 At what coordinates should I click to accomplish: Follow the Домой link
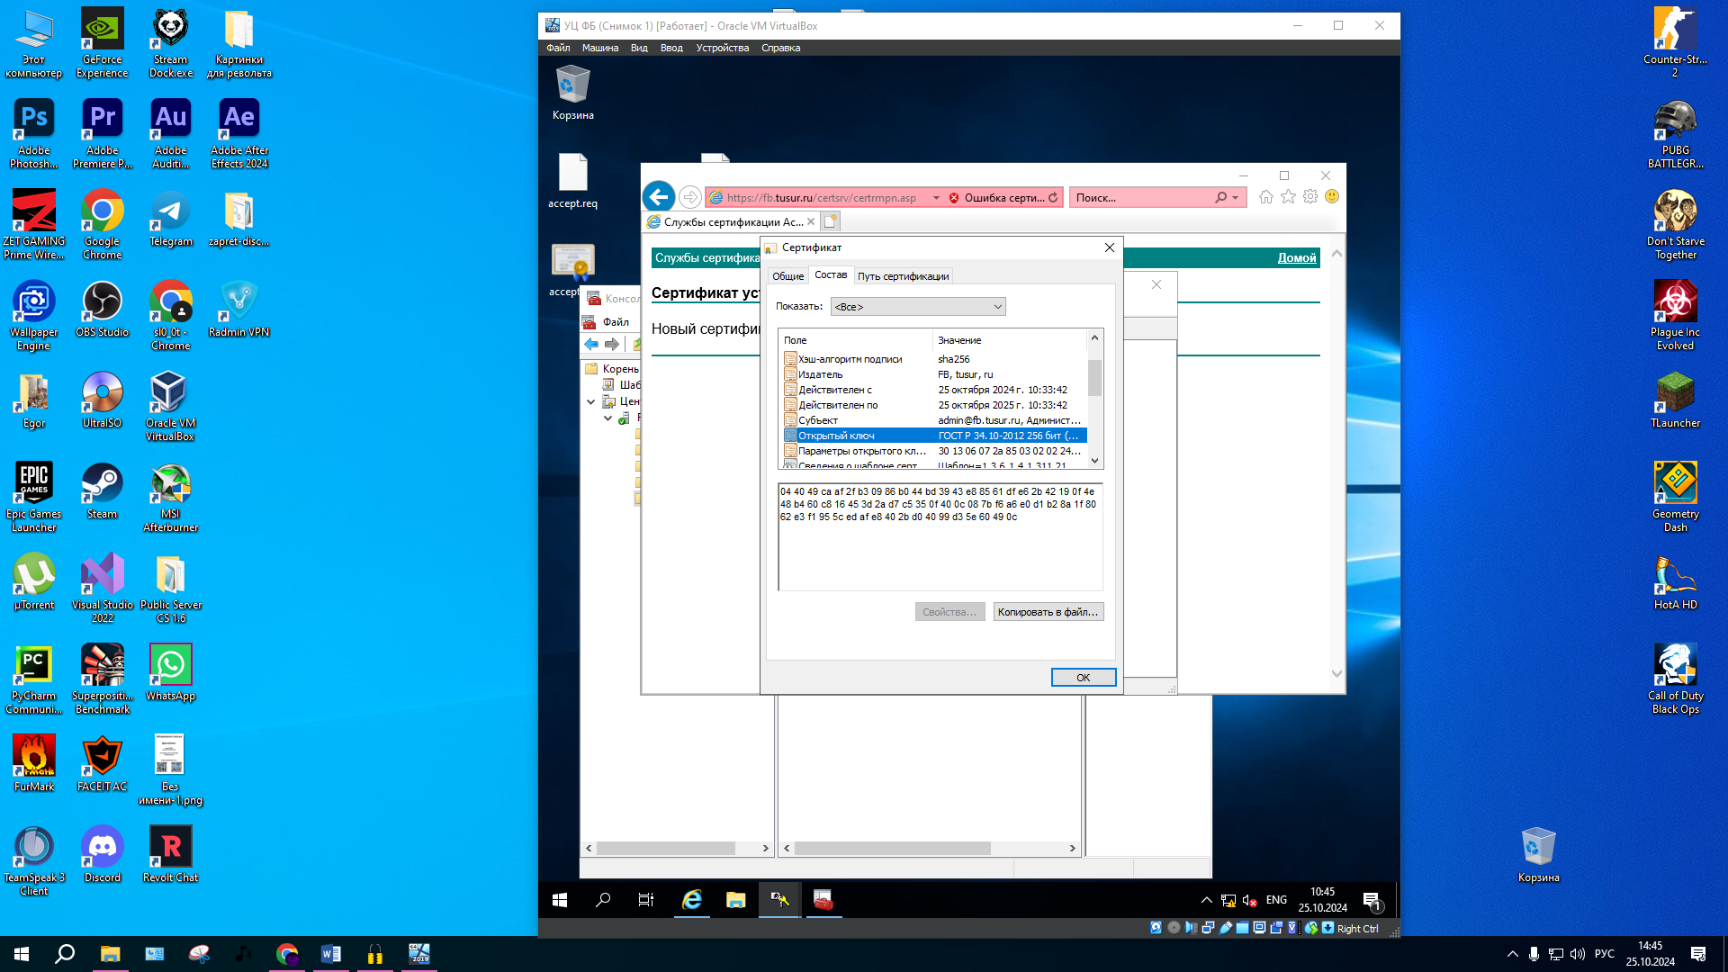pyautogui.click(x=1297, y=258)
